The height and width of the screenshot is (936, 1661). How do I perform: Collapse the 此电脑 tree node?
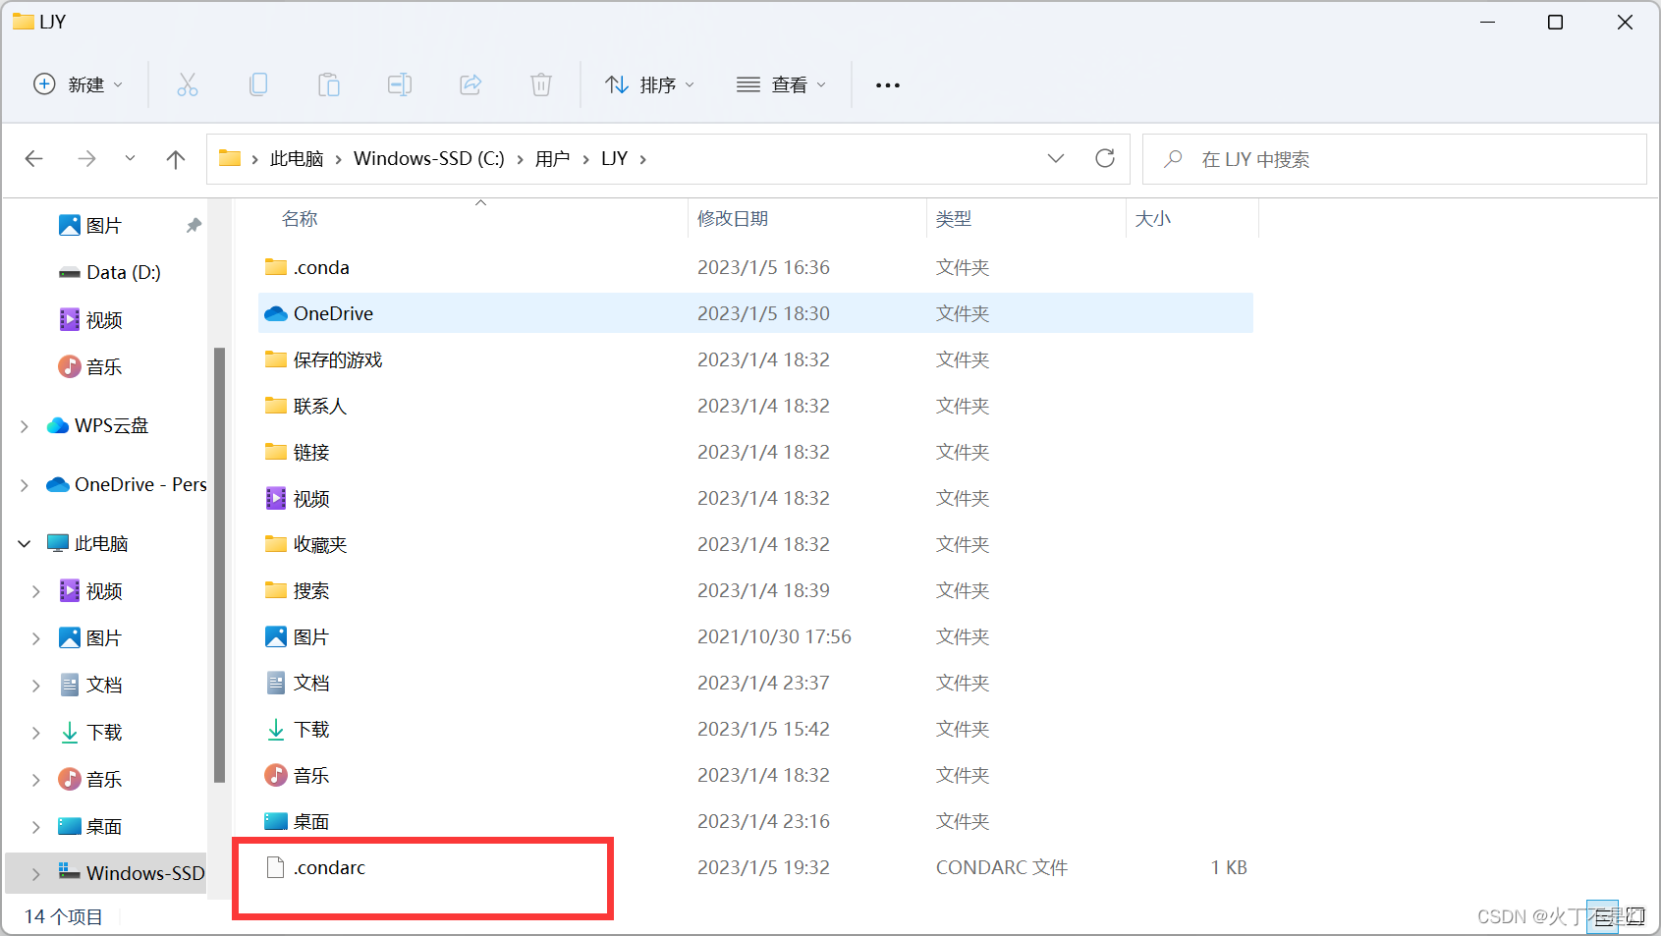[25, 543]
